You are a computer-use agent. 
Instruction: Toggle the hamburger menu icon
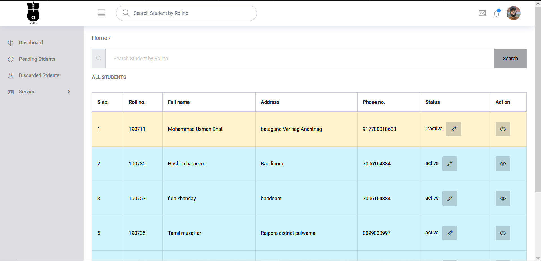click(101, 13)
